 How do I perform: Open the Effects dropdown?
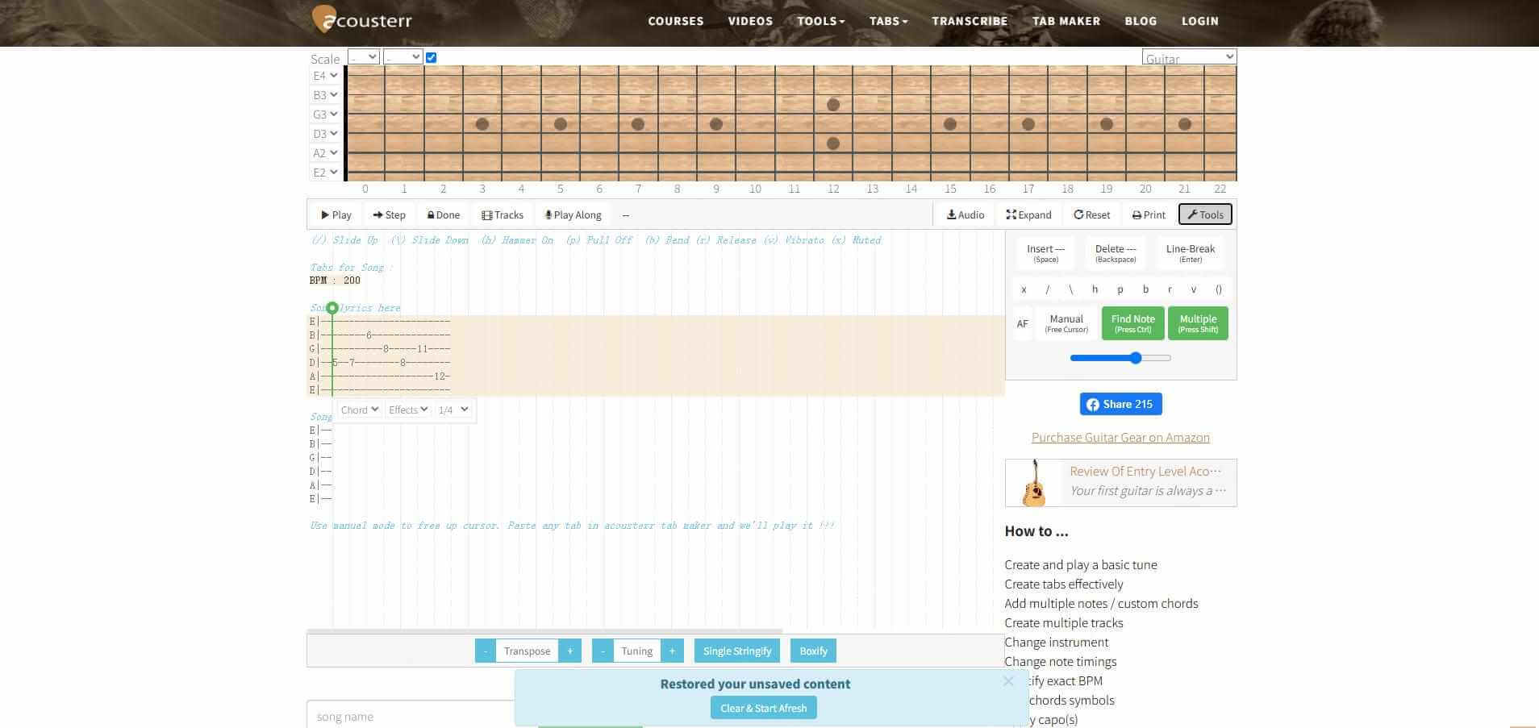pos(408,410)
